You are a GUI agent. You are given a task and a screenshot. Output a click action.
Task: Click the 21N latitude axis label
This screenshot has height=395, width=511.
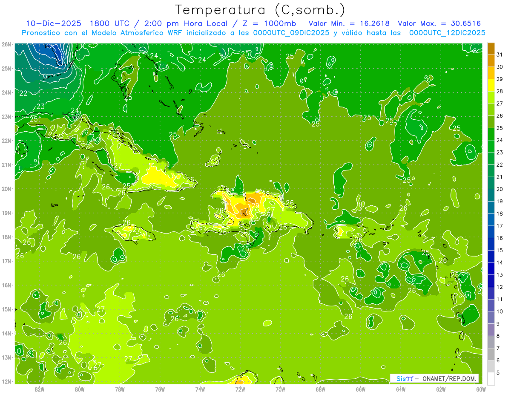6,165
